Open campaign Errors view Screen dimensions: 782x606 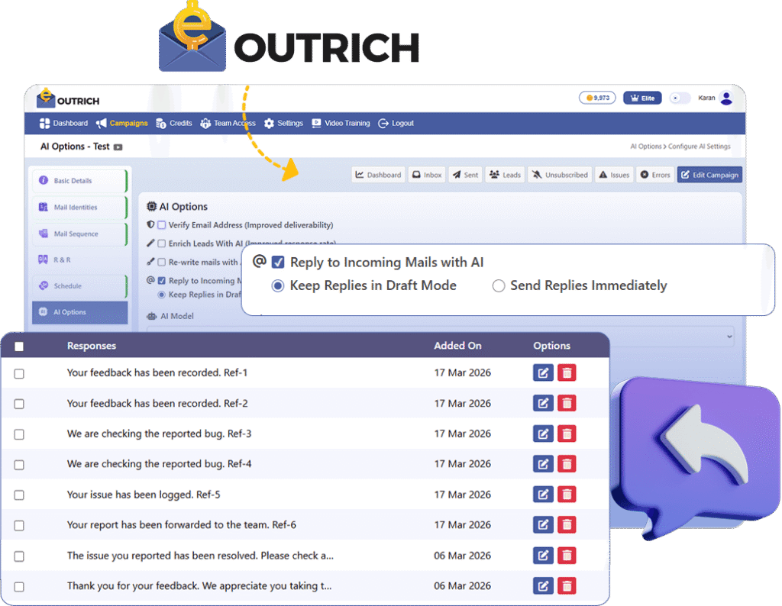tap(655, 175)
